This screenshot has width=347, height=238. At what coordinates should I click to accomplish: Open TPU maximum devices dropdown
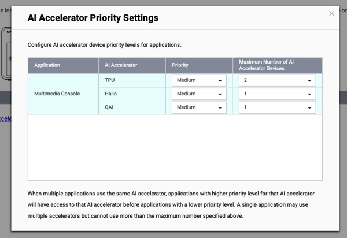click(x=277, y=80)
